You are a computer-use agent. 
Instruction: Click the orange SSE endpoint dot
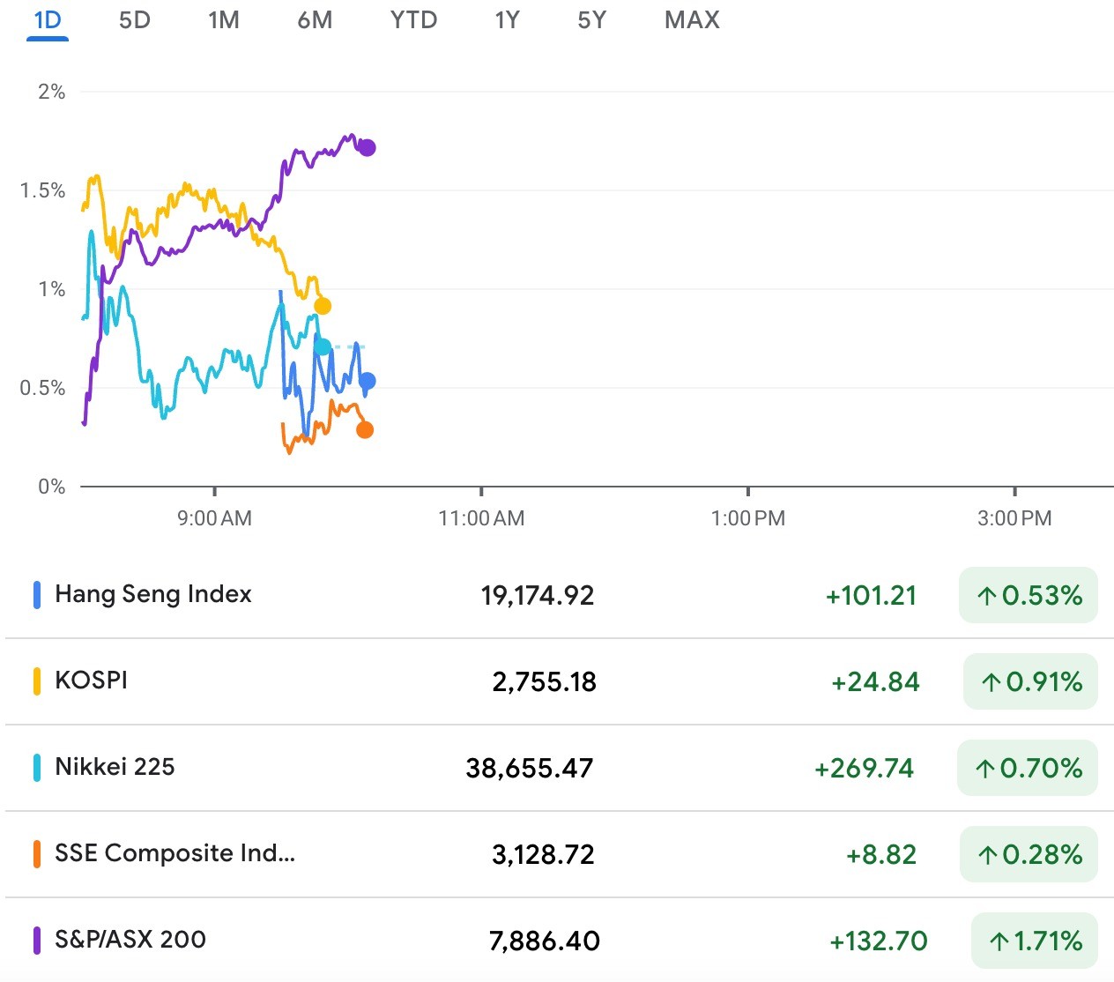pyautogui.click(x=365, y=429)
